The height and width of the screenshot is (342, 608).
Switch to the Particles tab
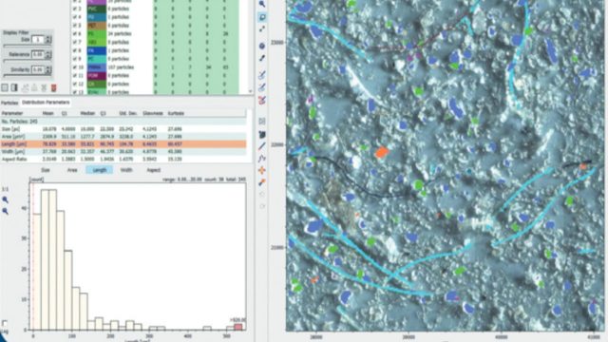9,103
